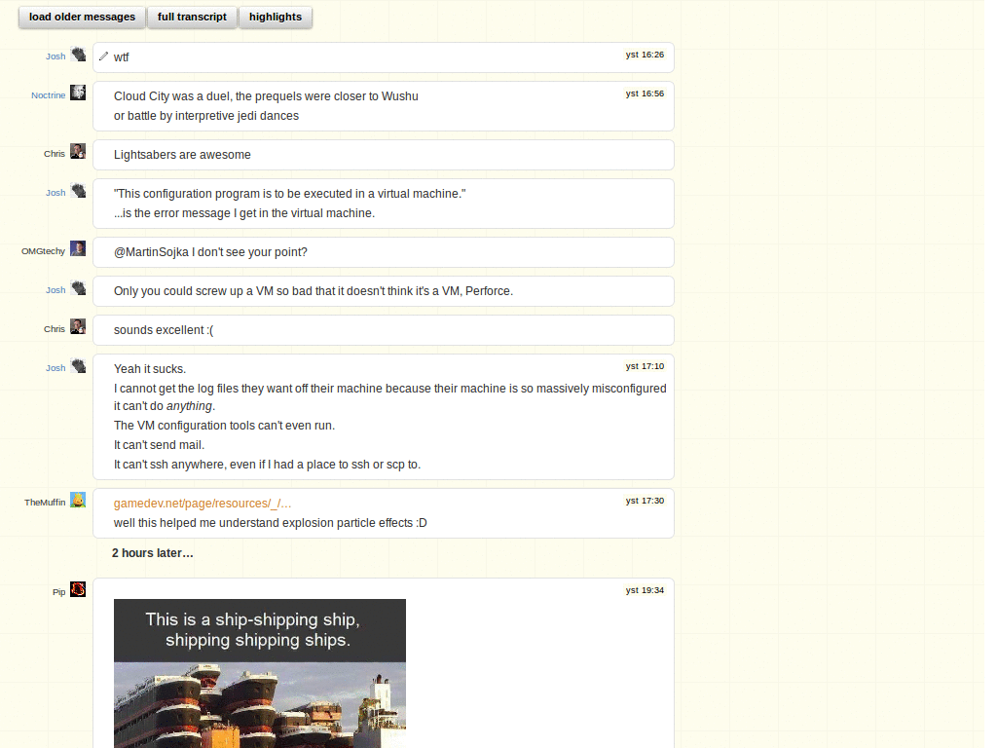Click the '@MartinSojka I don't see your point?' message
The height and width of the screenshot is (748, 997).
(210, 252)
